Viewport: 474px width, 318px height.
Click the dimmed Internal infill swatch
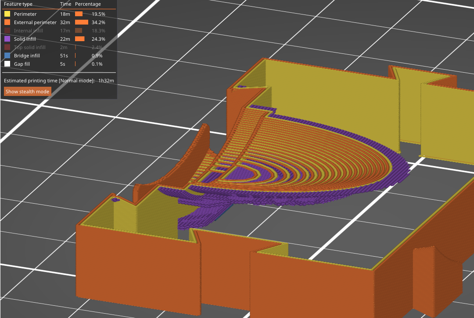pyautogui.click(x=7, y=31)
